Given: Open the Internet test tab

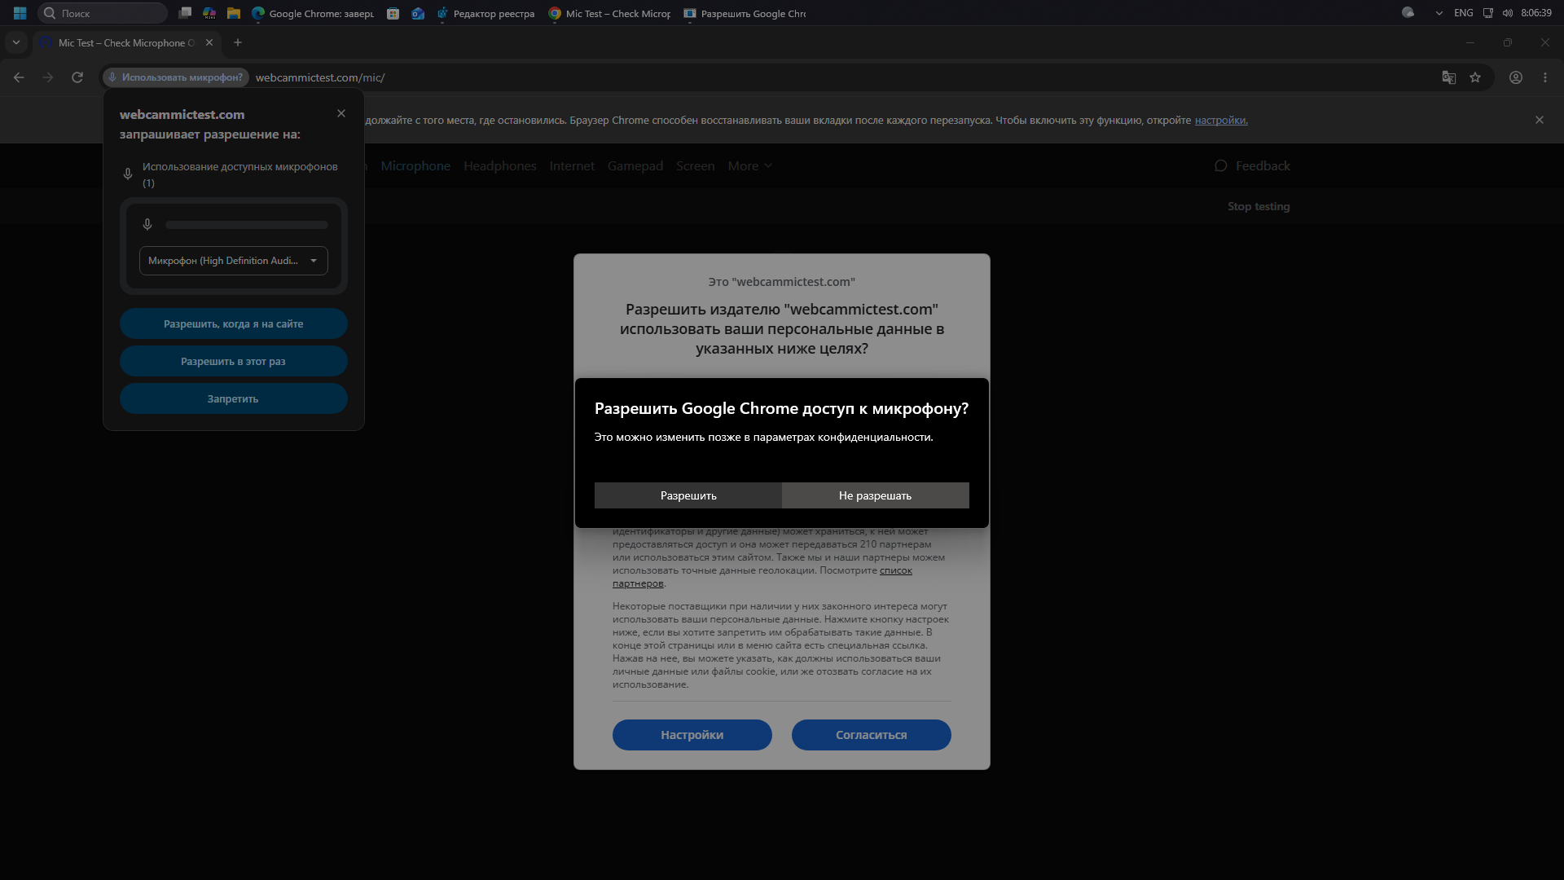Looking at the screenshot, I should pyautogui.click(x=572, y=165).
